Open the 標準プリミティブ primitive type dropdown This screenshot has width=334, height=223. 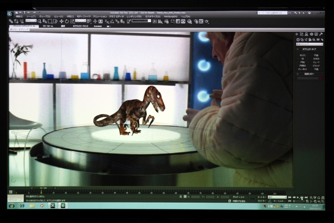(x=309, y=44)
